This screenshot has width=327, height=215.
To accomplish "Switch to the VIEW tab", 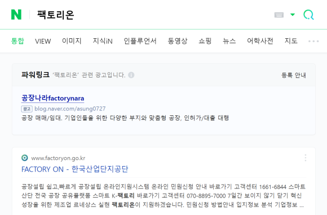I will 43,41.
